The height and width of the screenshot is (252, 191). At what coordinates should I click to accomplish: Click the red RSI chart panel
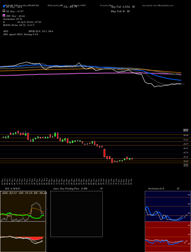coord(168,237)
